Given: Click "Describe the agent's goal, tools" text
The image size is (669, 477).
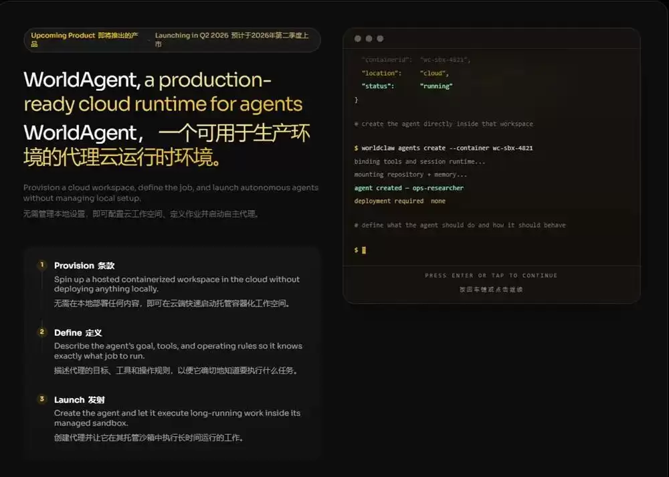Looking at the screenshot, I should (178, 351).
